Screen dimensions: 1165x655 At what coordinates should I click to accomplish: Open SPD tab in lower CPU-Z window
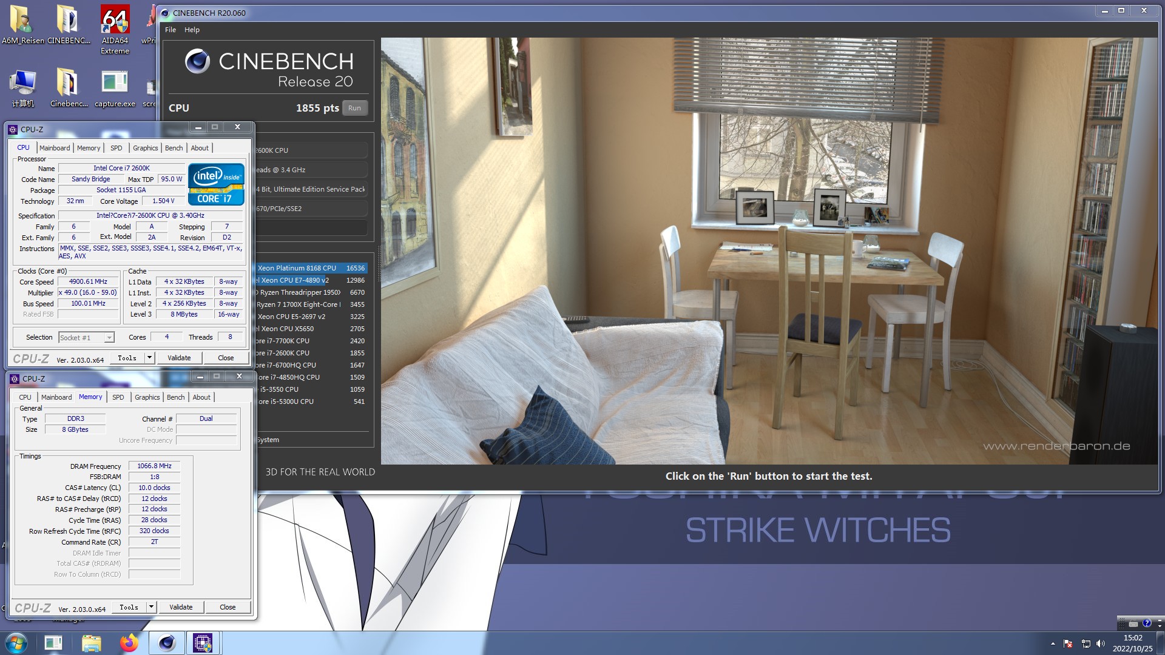118,397
